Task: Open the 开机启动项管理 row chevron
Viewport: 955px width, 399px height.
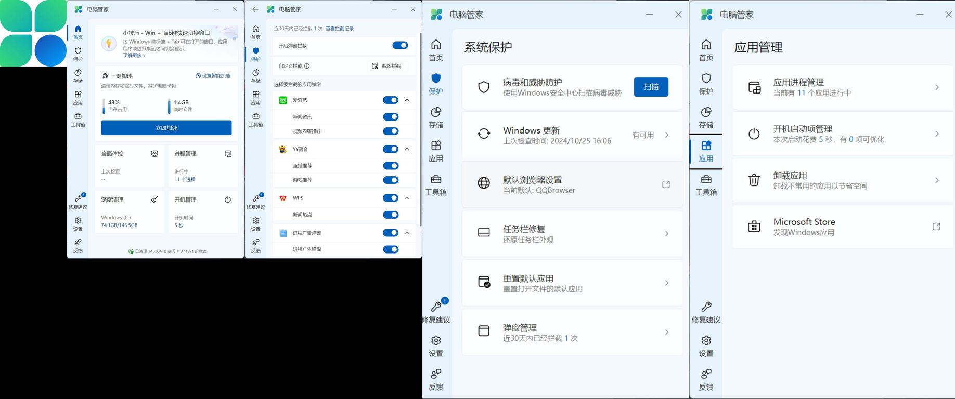Action: pos(937,134)
